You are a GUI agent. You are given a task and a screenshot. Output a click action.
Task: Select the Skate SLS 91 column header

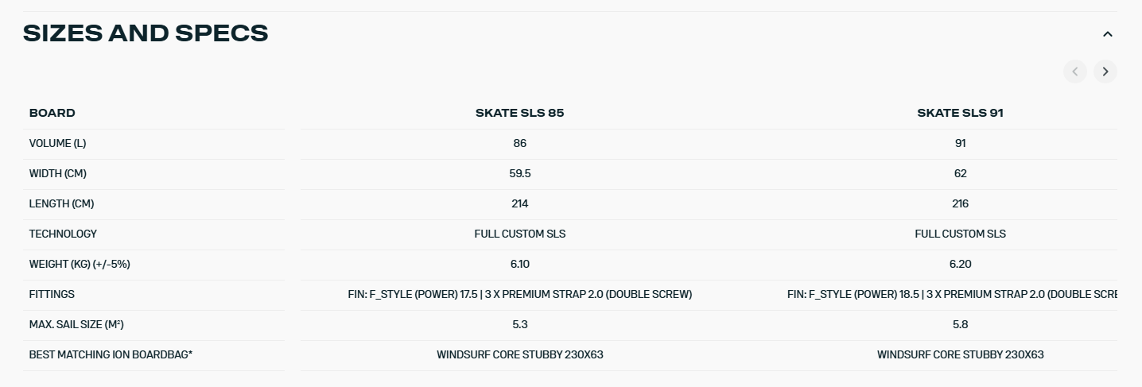pos(960,113)
